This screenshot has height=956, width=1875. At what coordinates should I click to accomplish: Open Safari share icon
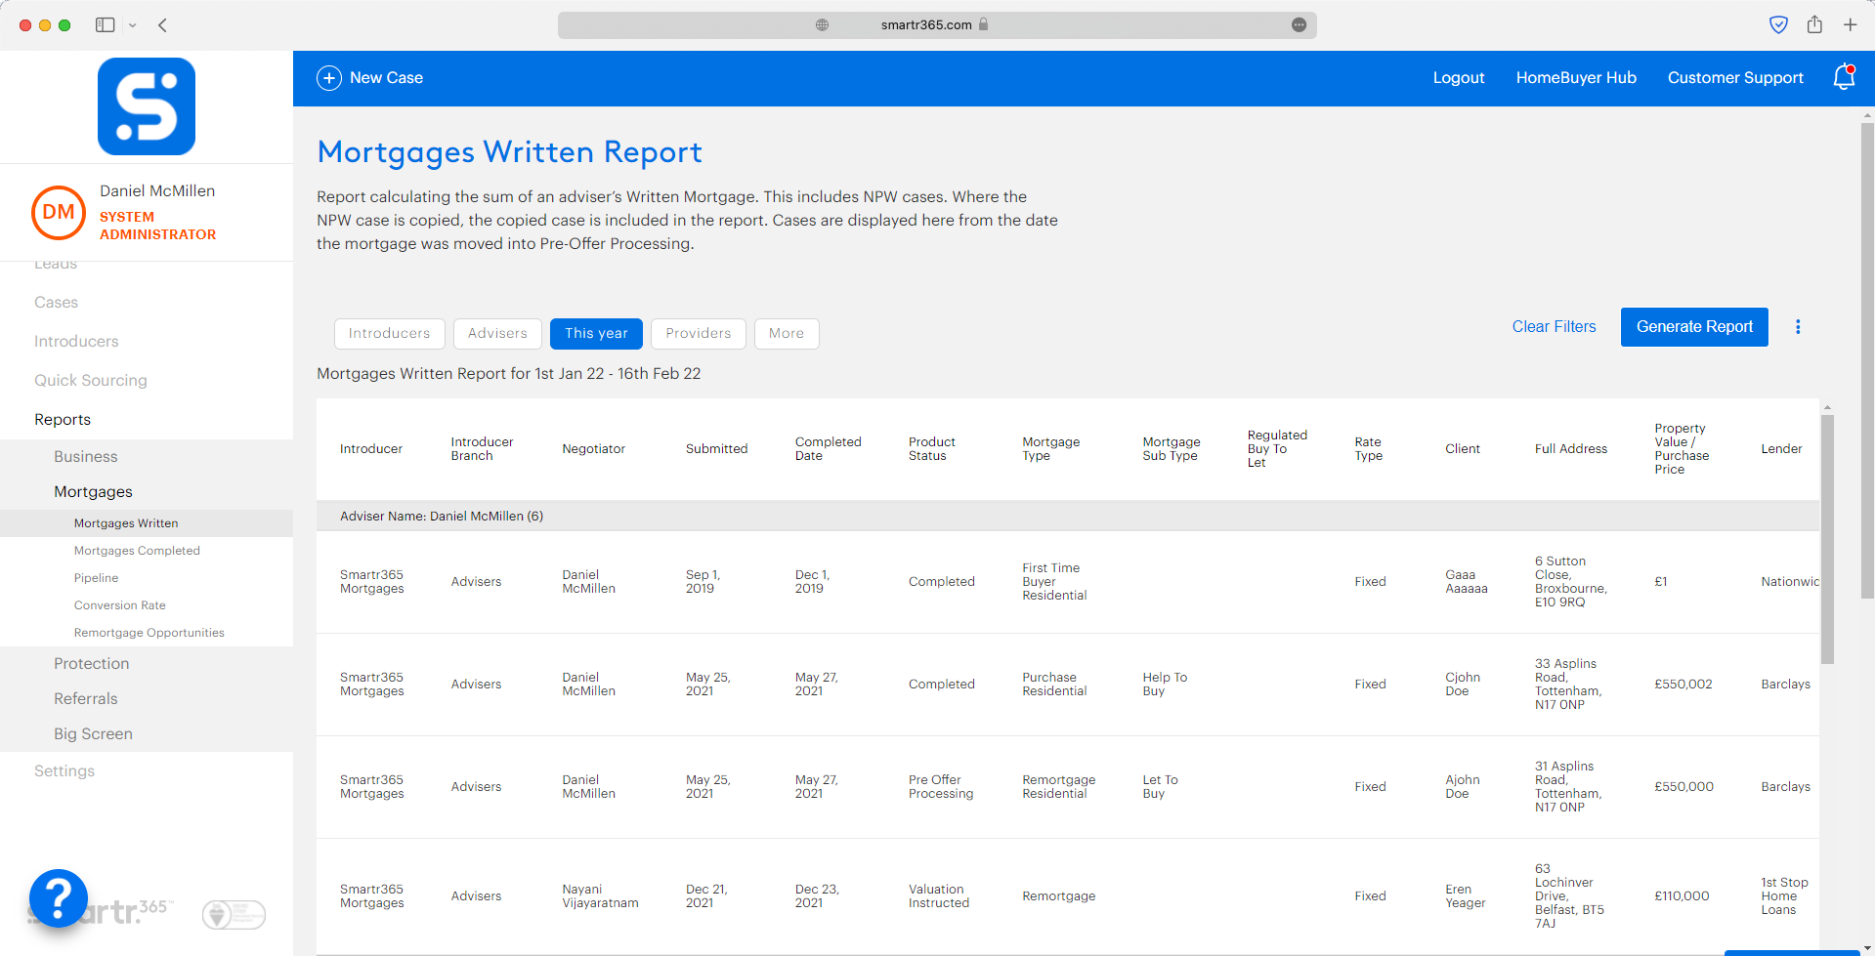pos(1814,24)
